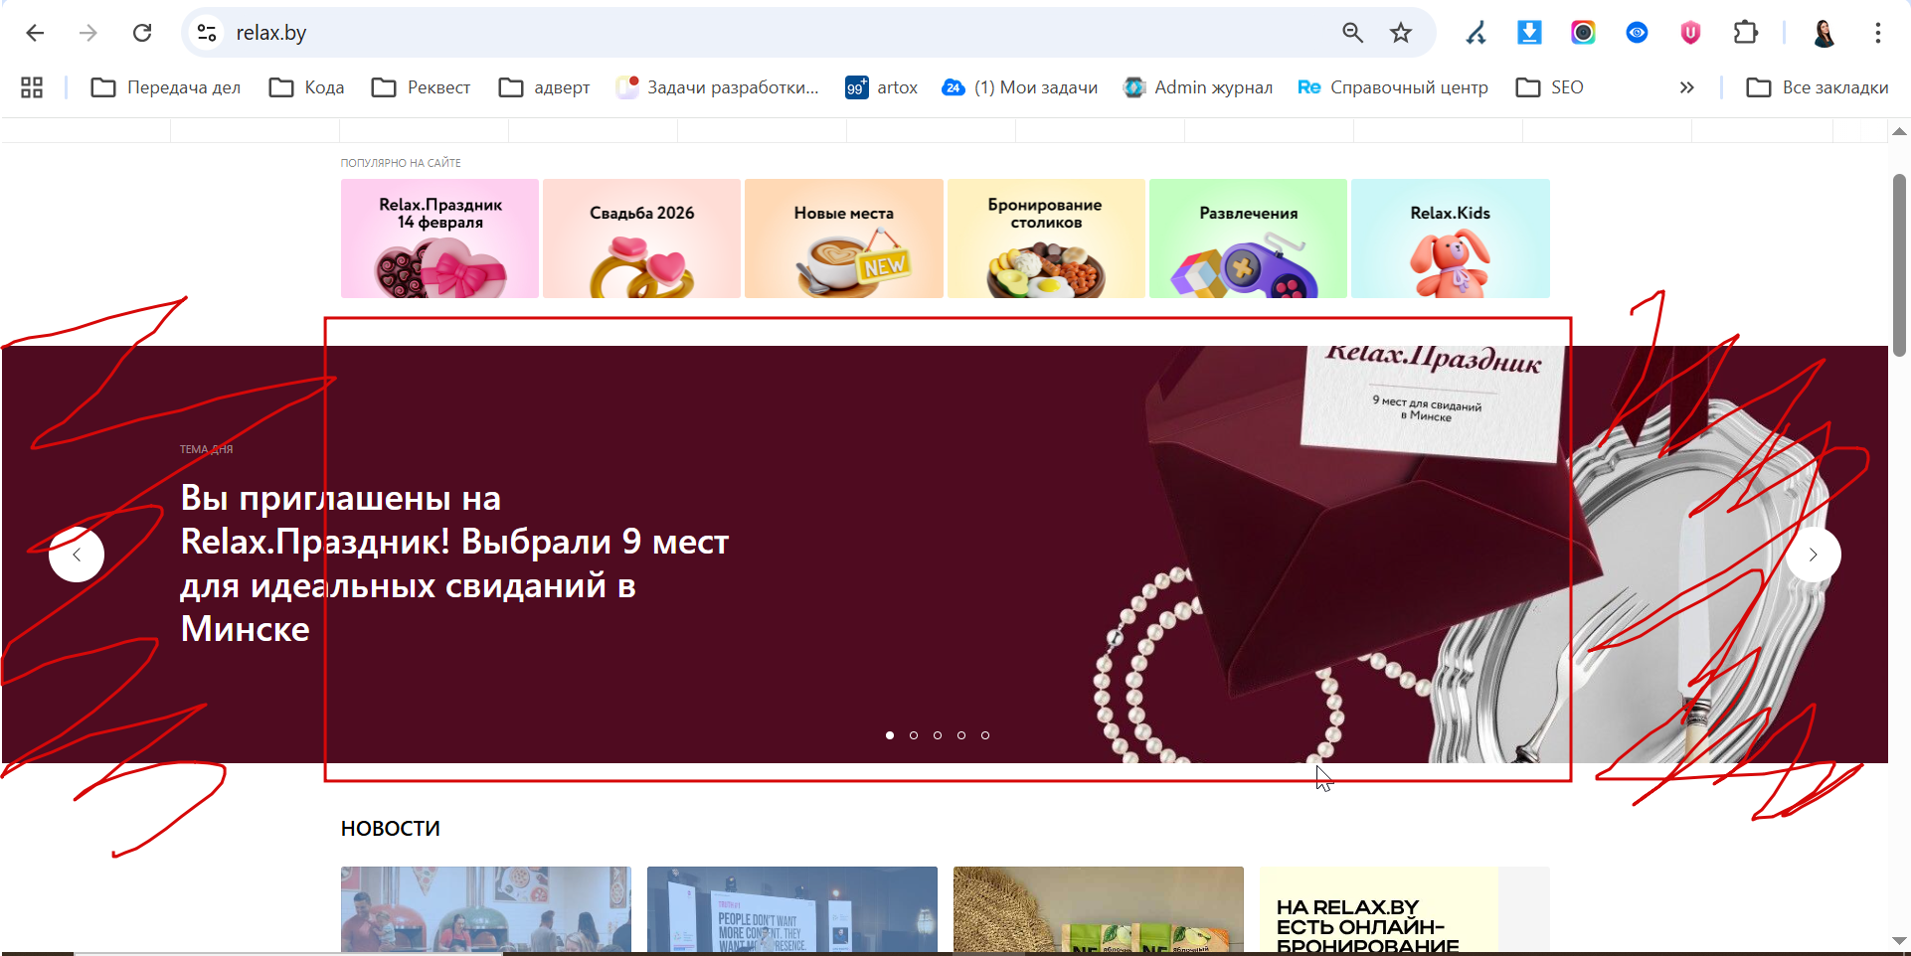Open the red shield U extension icon
This screenshot has height=956, width=1911.
point(1690,33)
